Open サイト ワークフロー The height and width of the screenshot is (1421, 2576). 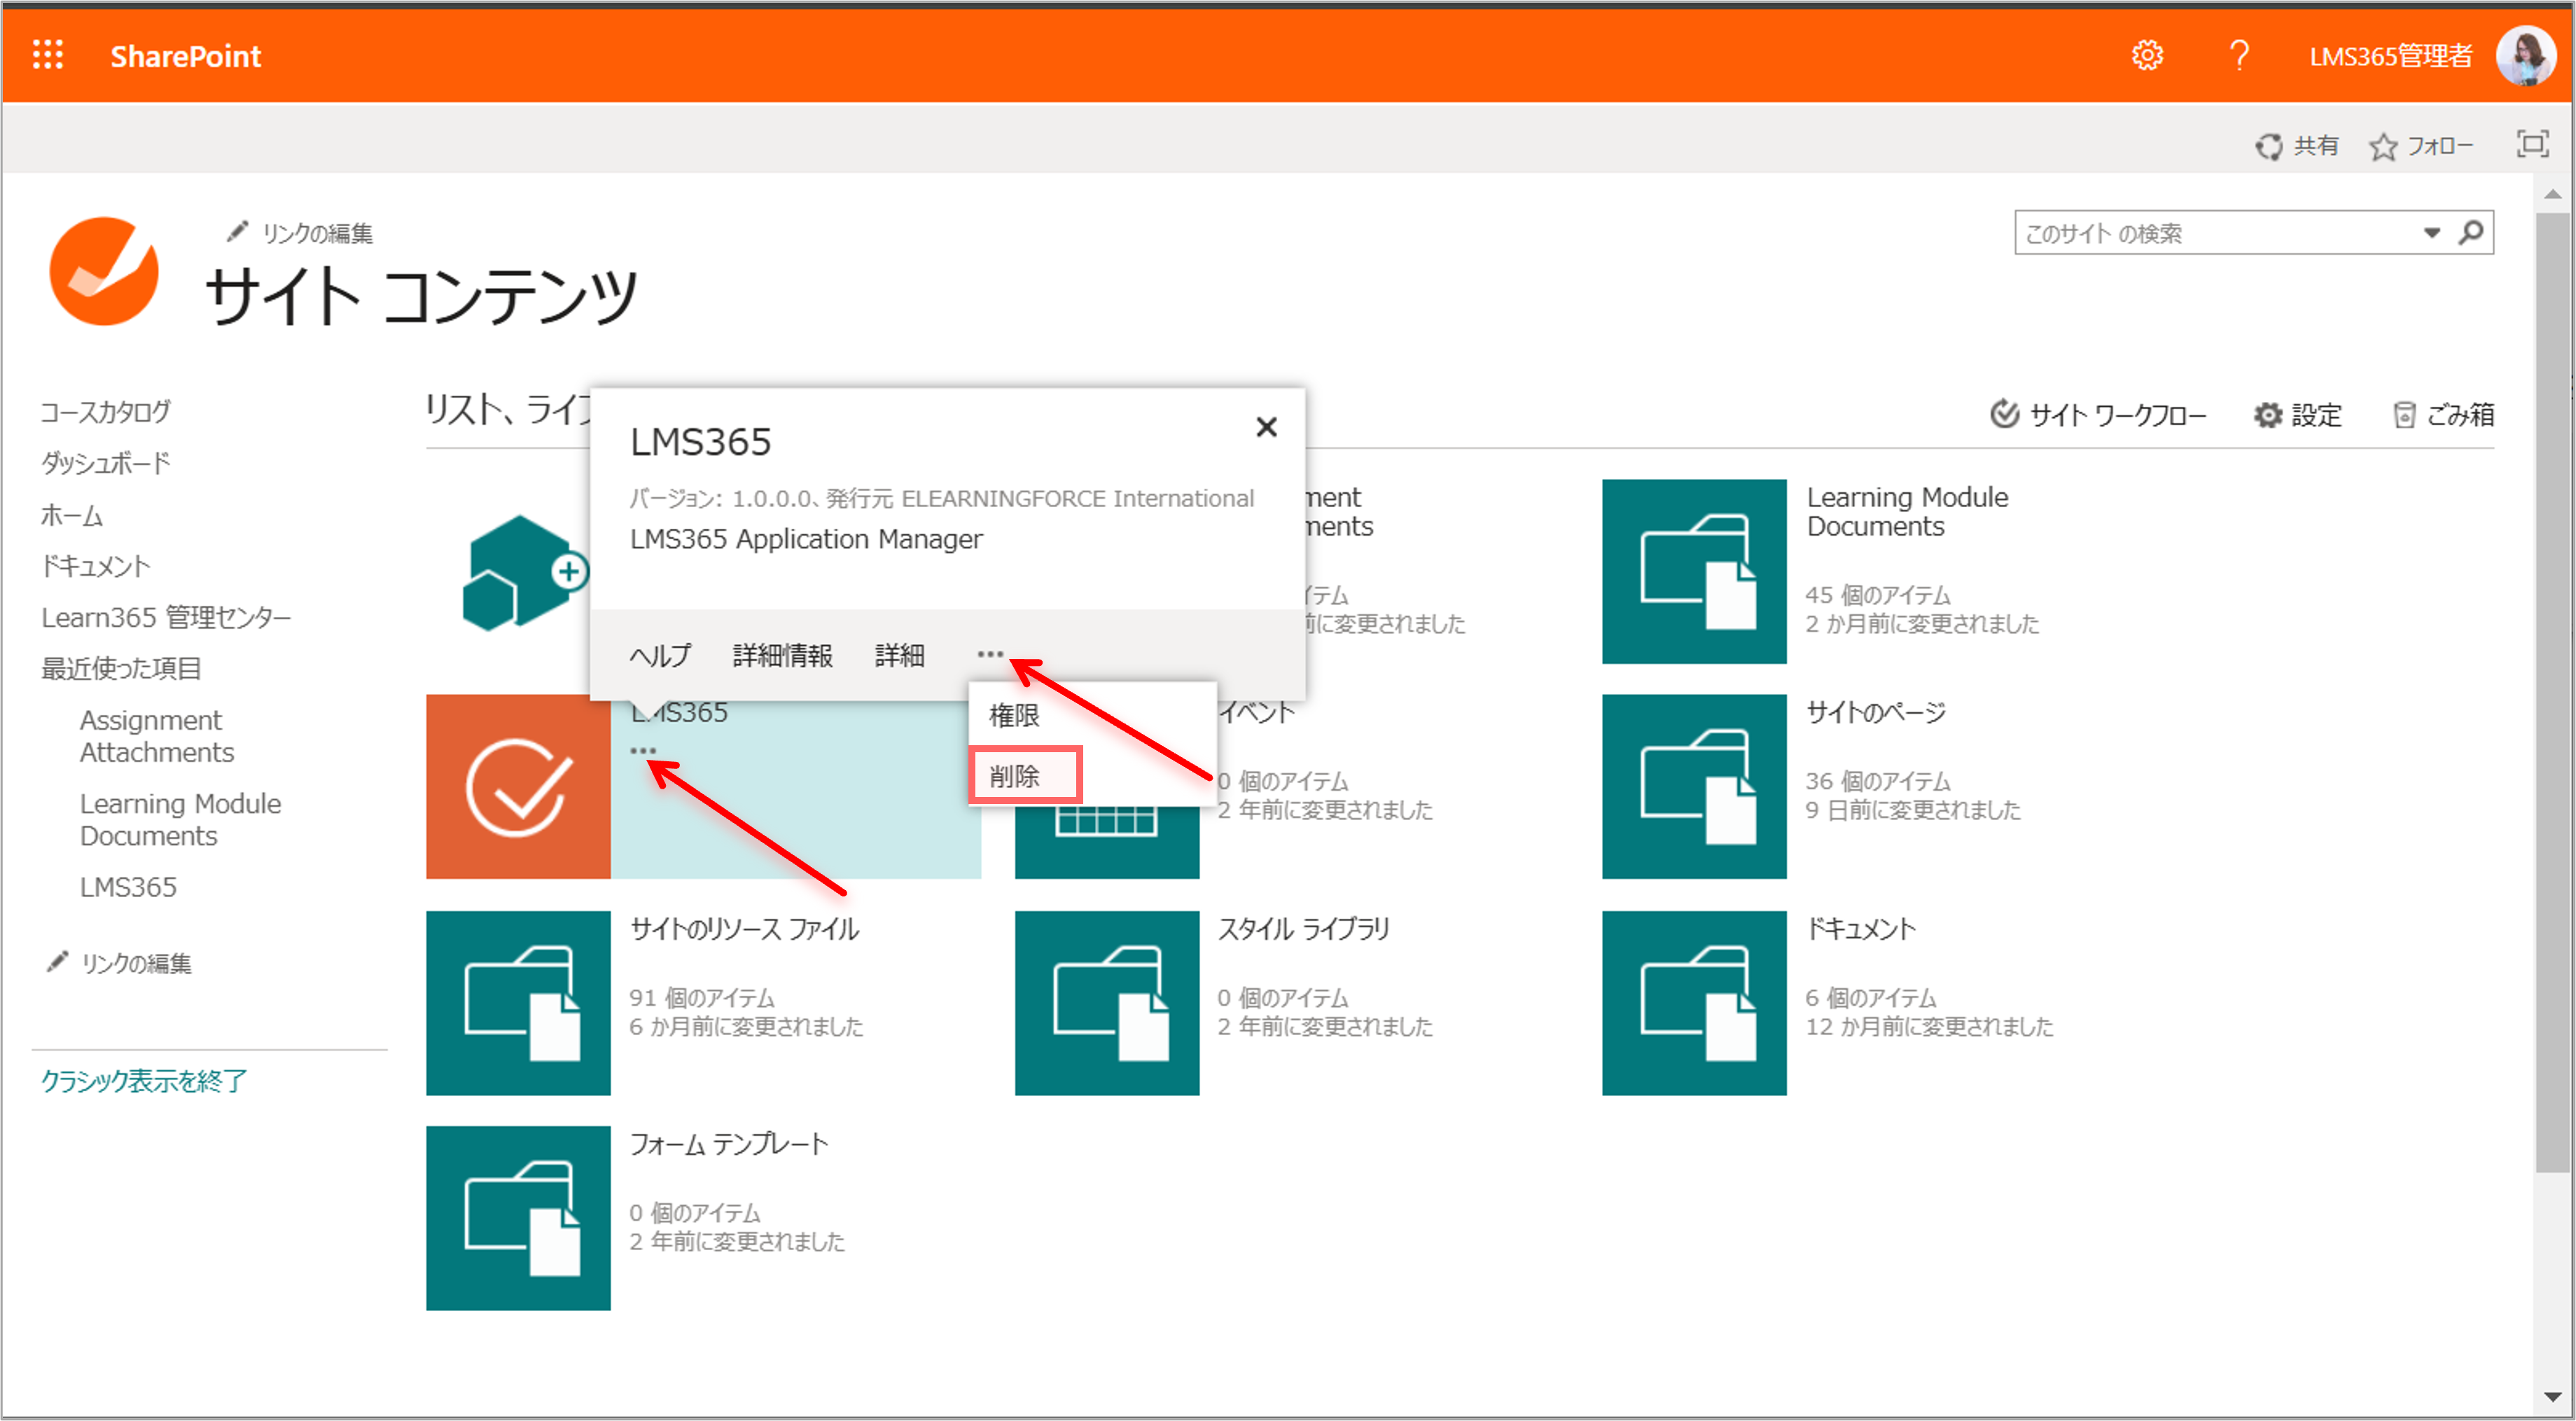pos(2098,414)
